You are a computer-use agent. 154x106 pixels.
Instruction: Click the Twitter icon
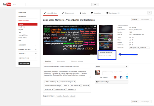[127, 77]
